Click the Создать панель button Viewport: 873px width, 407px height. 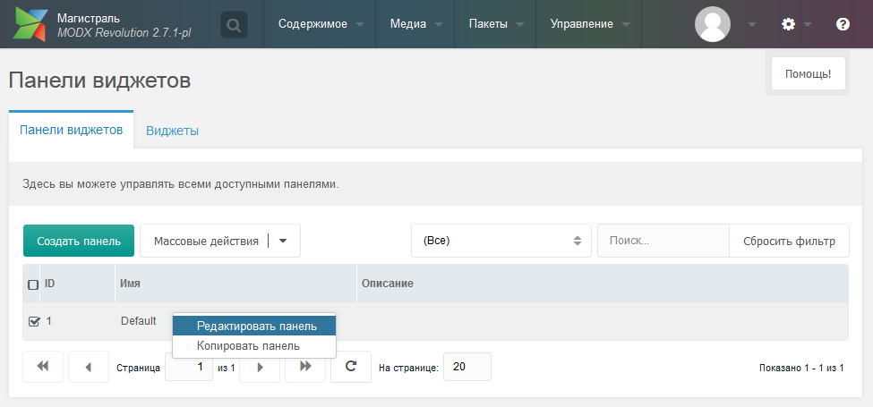coord(79,241)
